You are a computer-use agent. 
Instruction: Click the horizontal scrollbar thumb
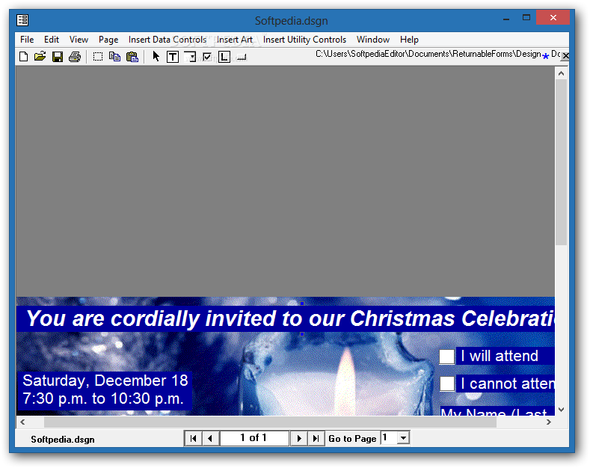click(x=270, y=422)
